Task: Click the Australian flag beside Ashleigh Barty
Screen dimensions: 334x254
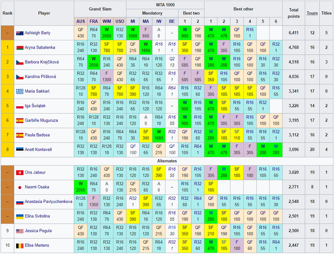Action: coord(20,33)
